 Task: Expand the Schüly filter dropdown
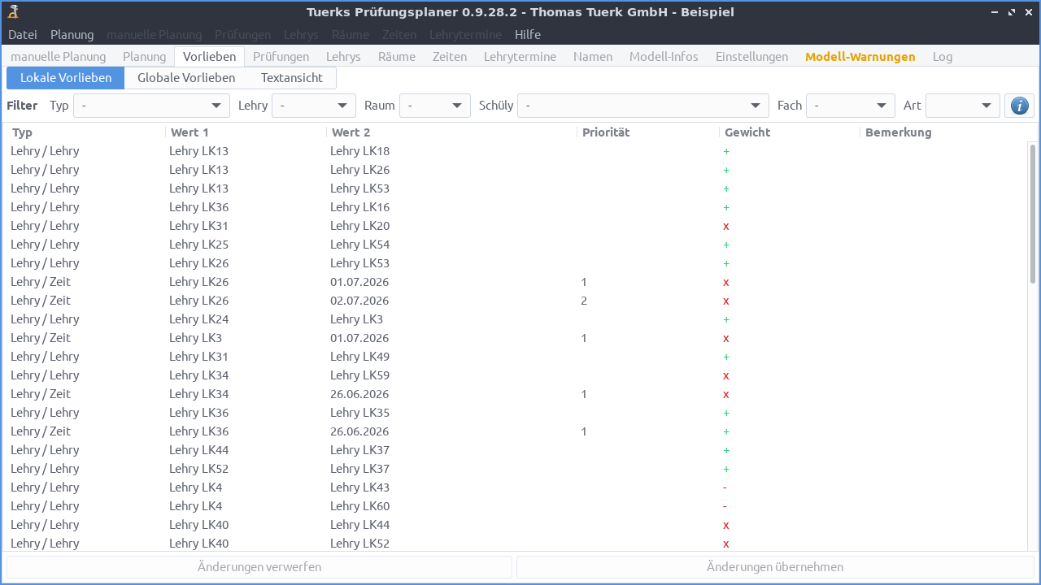pyautogui.click(x=642, y=106)
